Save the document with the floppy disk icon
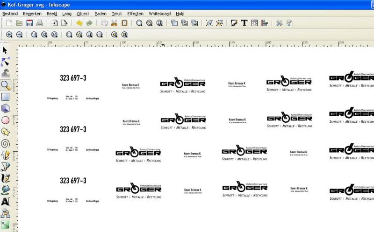374x232 pixels. coord(29,23)
